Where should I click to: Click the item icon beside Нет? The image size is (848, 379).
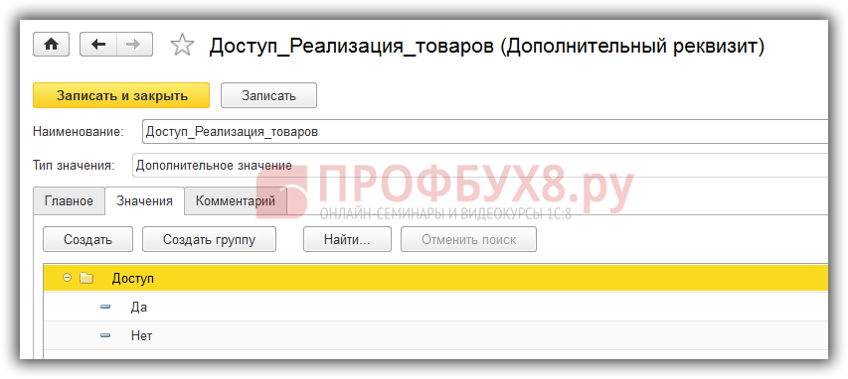(x=105, y=335)
